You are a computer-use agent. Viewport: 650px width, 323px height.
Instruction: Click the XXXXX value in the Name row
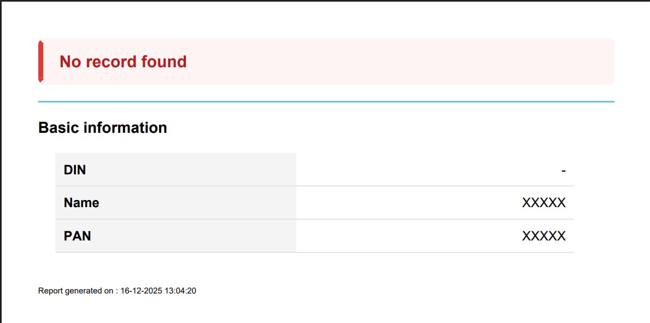[543, 203]
